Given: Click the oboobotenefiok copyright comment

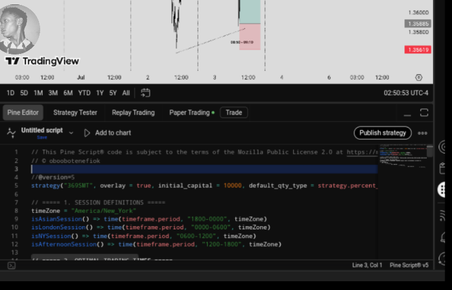Looking at the screenshot, I should pos(66,160).
